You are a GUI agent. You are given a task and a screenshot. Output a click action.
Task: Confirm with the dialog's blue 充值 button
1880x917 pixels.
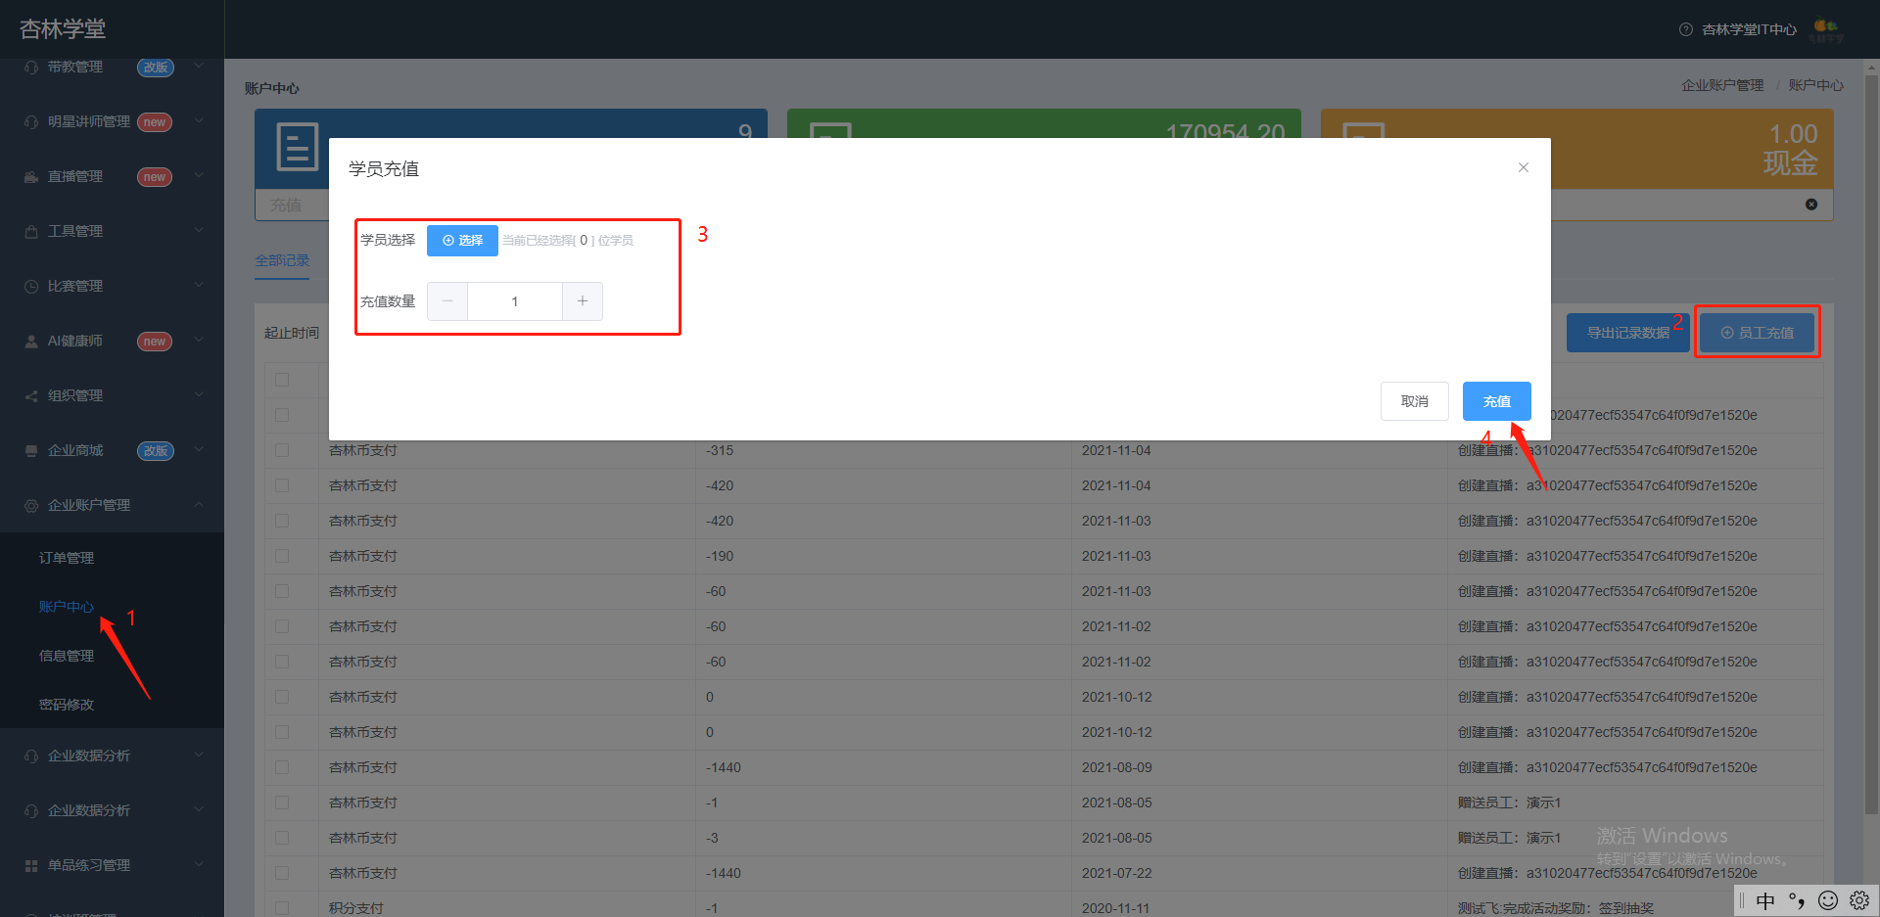[x=1497, y=401]
